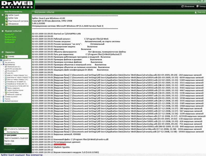The image size is (206, 156).
Task: Click the Помощь button in the top bar
Action: [201, 6]
